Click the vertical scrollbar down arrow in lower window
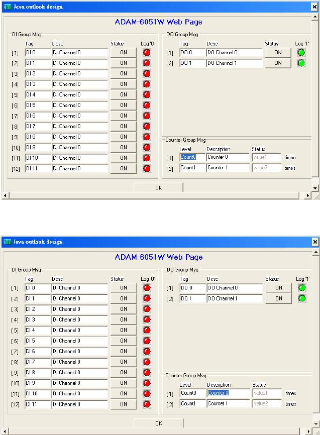Screen dimensions: 320x435 315,423
